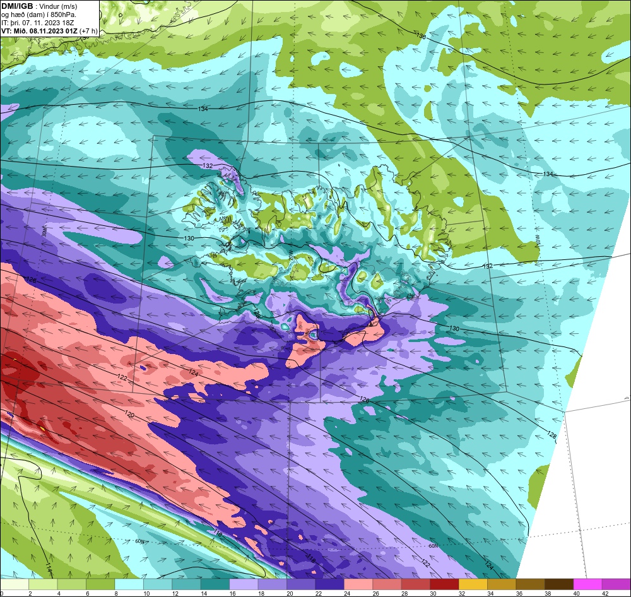Click legend tick value '8'
Screen dimensions: 631x597
(115, 593)
